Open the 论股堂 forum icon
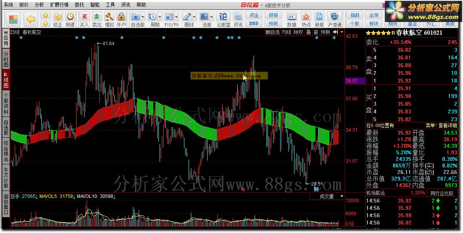 click(x=223, y=17)
